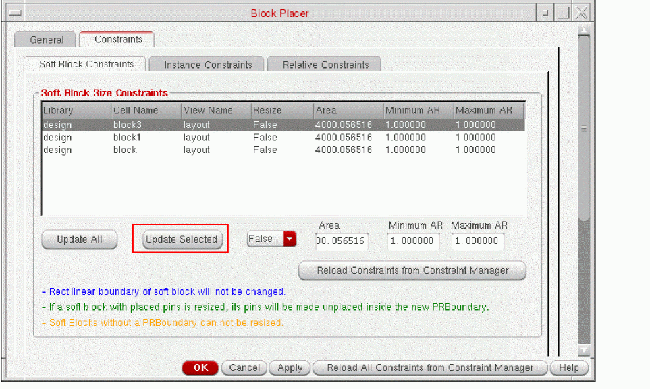Select the Constraints tab
This screenshot has width=650, height=389.
pyautogui.click(x=117, y=40)
